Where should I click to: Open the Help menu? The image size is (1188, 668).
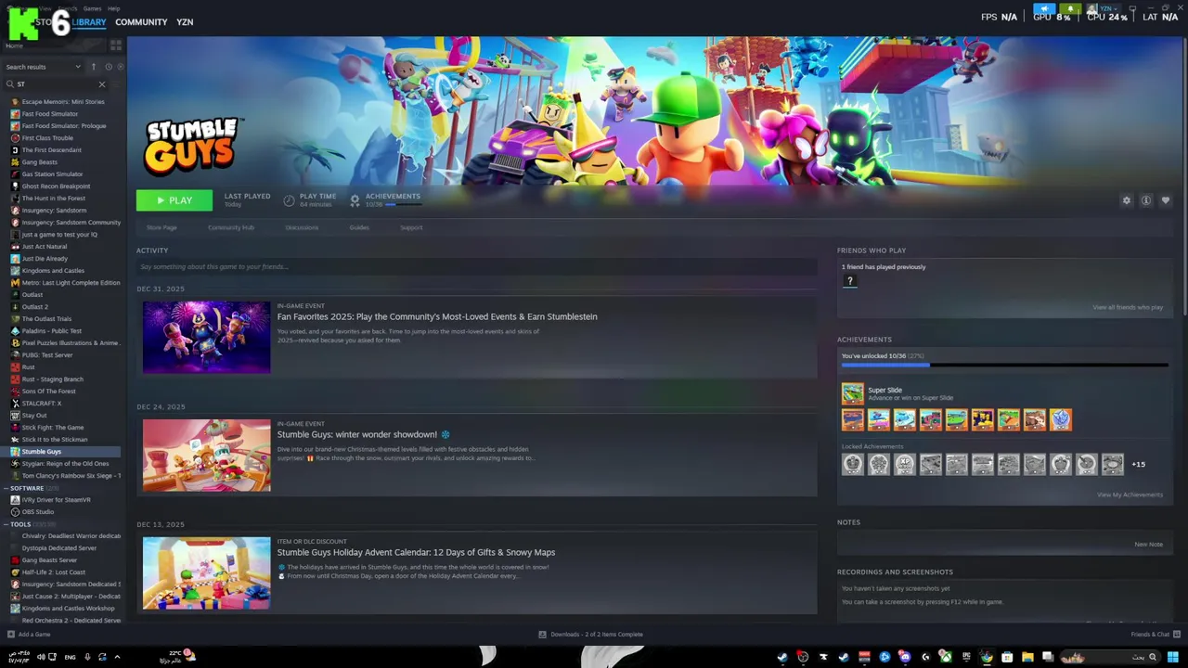pos(113,8)
